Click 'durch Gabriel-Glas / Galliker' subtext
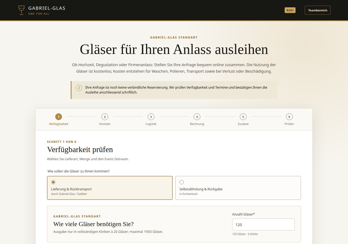Image resolution: width=348 pixels, height=244 pixels. pyautogui.click(x=69, y=194)
